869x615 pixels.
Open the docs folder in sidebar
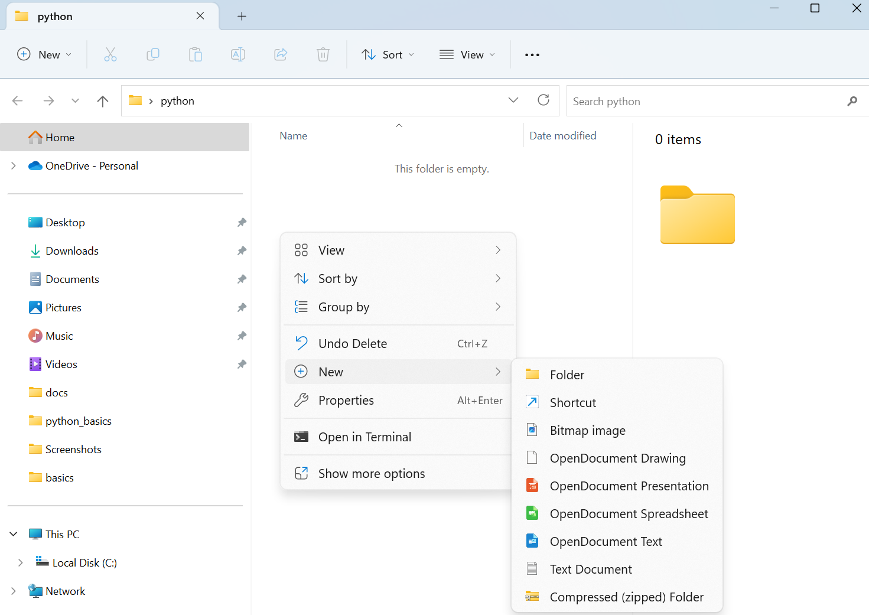point(125,393)
